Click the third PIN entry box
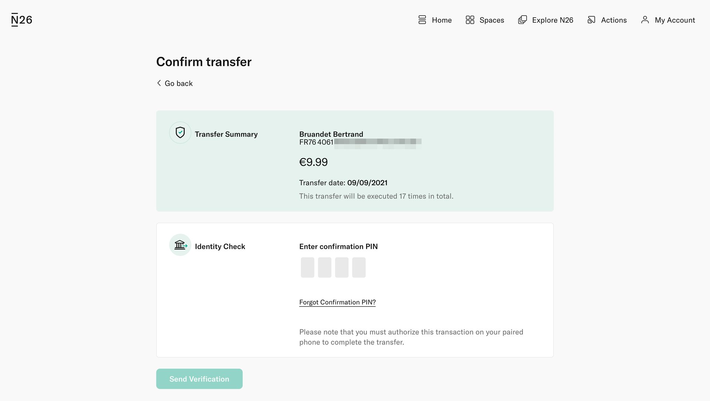710x401 pixels. point(341,267)
